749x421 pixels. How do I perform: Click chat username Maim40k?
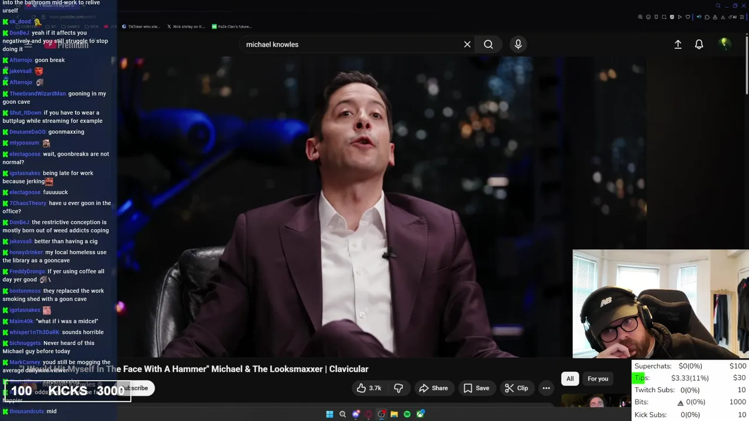coord(21,321)
